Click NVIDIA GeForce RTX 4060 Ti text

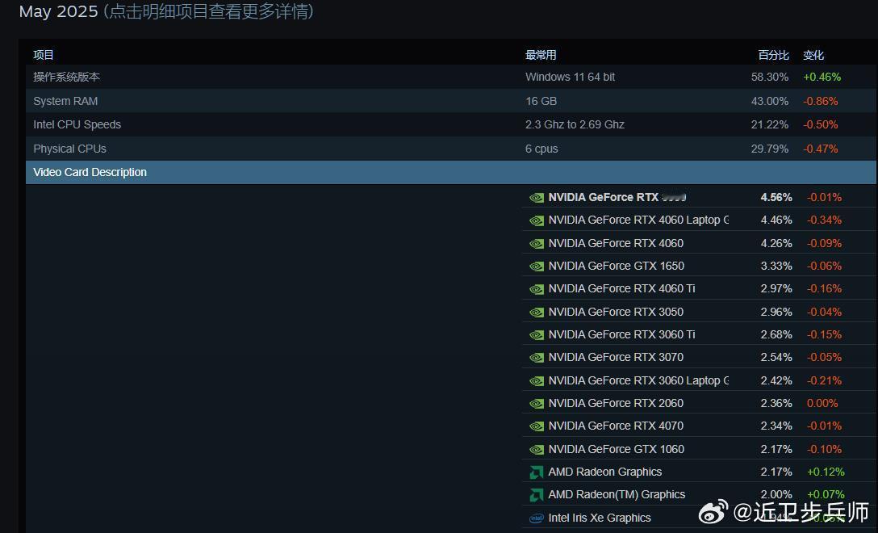point(621,288)
